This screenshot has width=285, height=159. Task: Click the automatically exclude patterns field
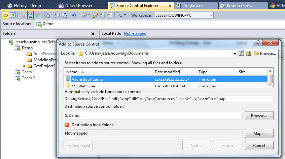(169, 99)
